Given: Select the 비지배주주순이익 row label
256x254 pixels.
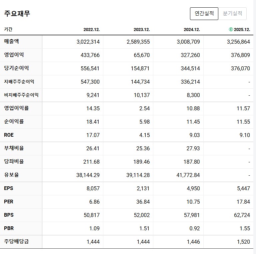Looking at the screenshot, I should pyautogui.click(x=21, y=95).
